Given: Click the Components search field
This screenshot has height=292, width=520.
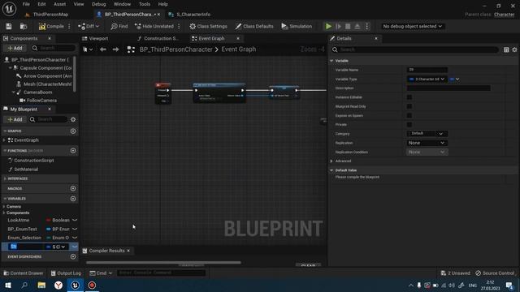Looking at the screenshot, I should (53, 48).
